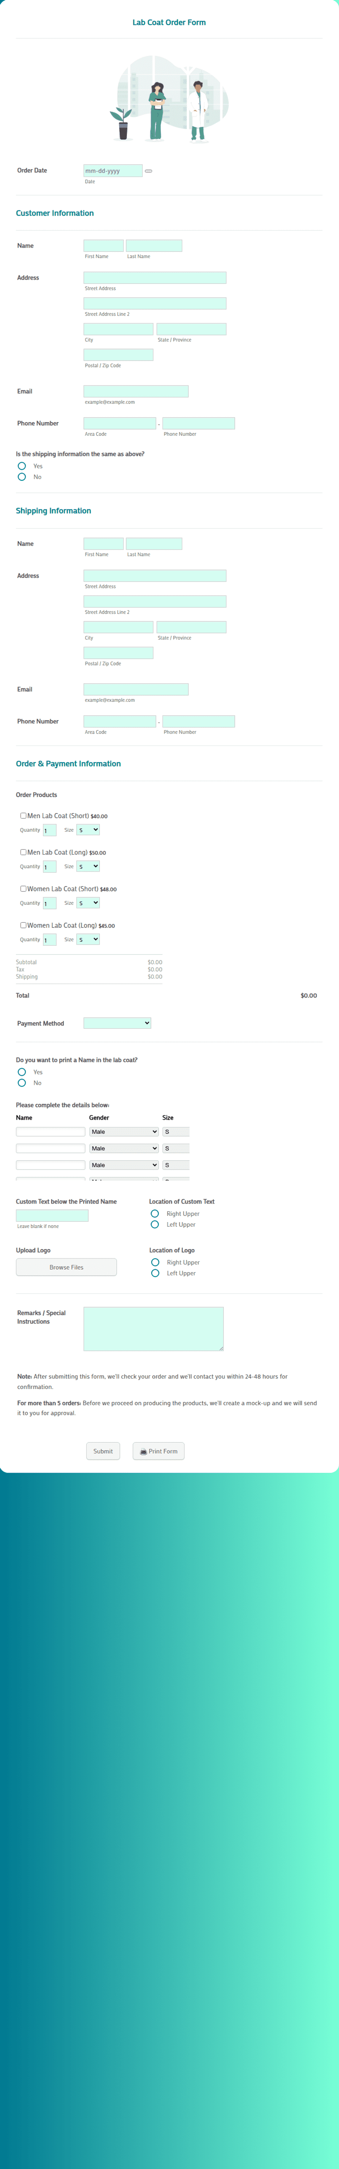339x2169 pixels.
Task: Click shipping First Name field
Action: [104, 544]
